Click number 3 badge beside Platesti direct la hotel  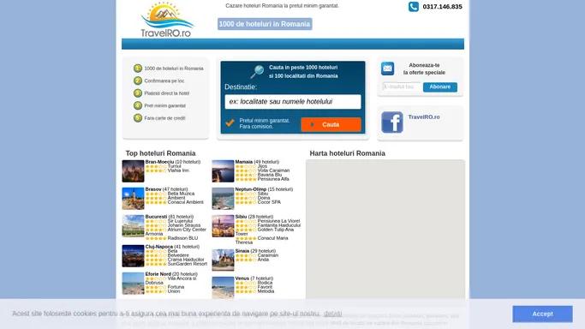click(138, 93)
